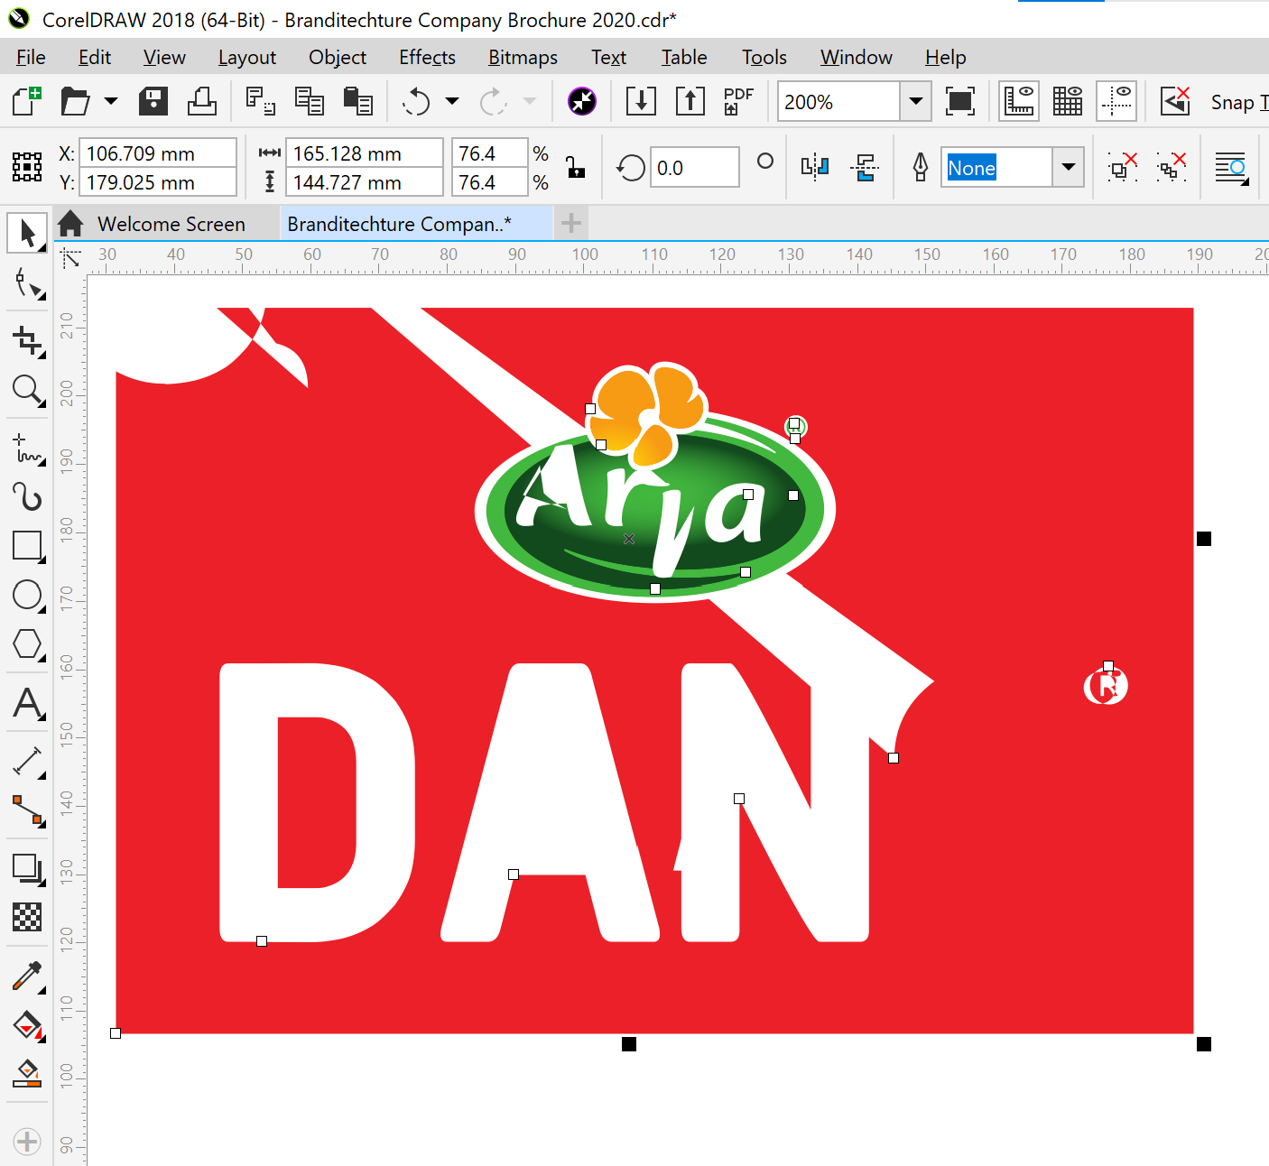Screen dimensions: 1269x1166
Task: Select the Zoom magnifier tool
Action: pyautogui.click(x=27, y=391)
